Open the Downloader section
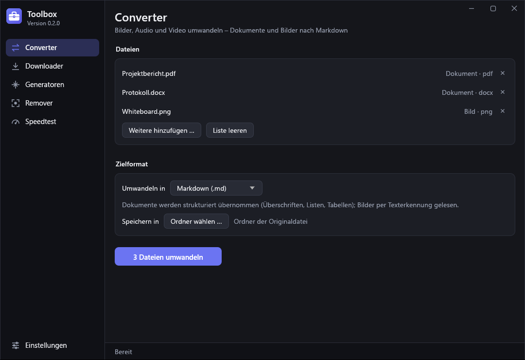 pos(52,66)
